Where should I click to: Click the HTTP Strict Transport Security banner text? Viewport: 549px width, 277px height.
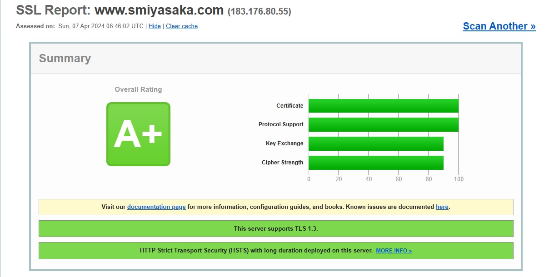pos(256,251)
